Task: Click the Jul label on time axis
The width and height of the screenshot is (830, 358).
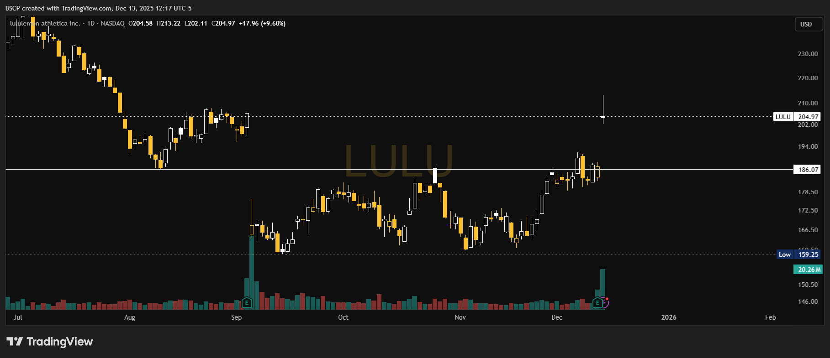Action: point(18,317)
